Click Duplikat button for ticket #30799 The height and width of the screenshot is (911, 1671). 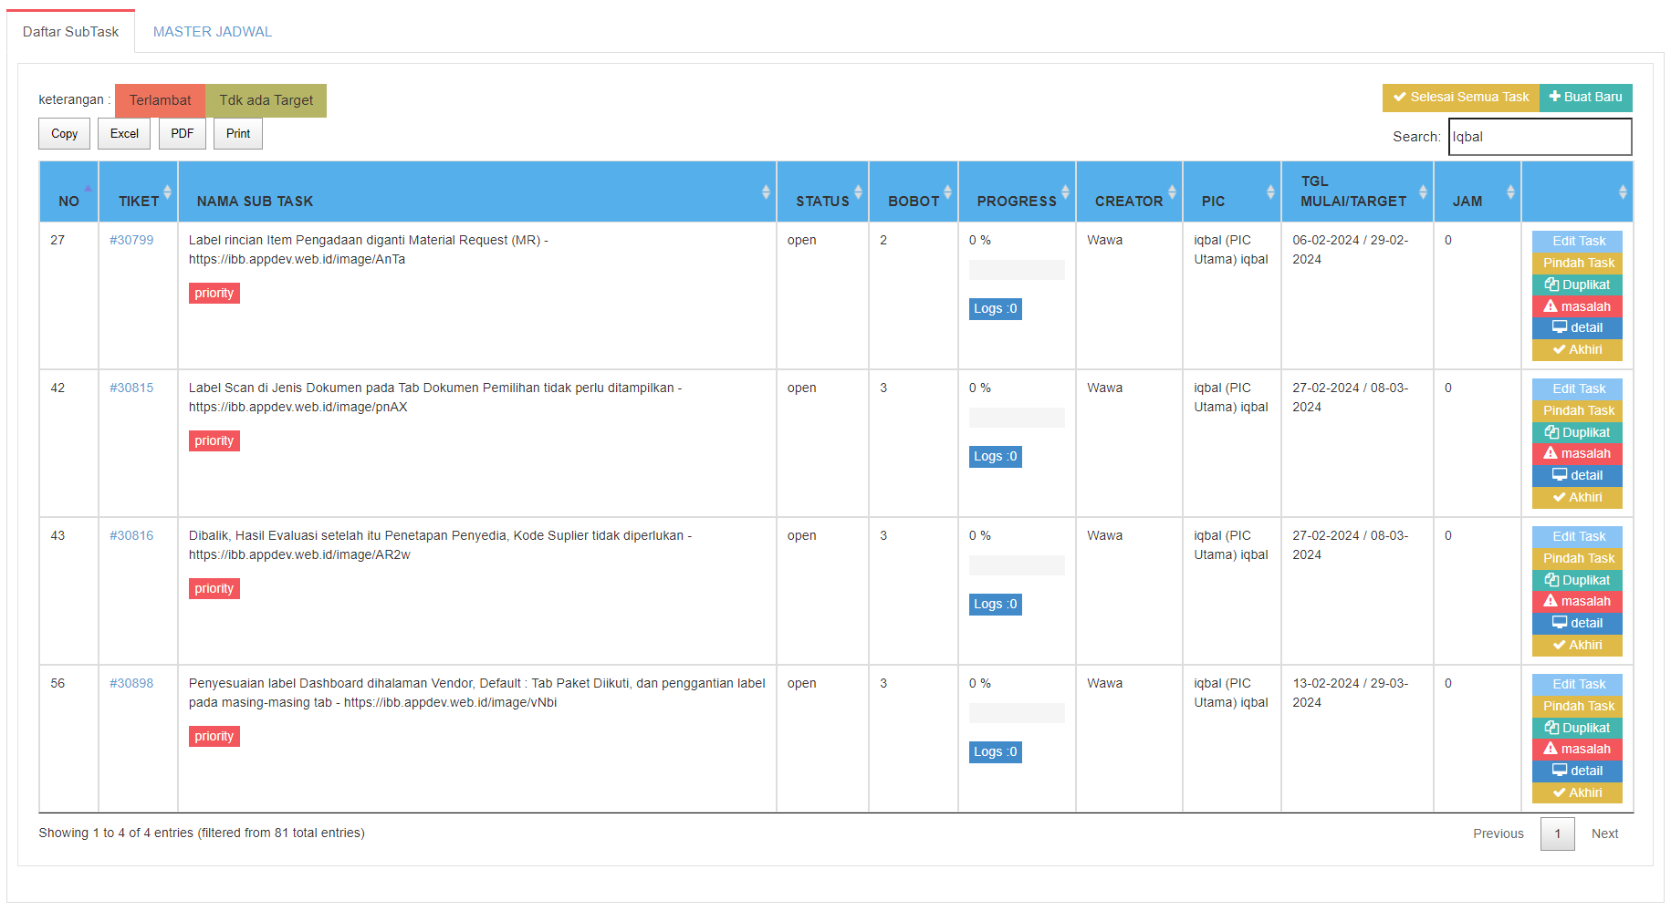click(1576, 285)
